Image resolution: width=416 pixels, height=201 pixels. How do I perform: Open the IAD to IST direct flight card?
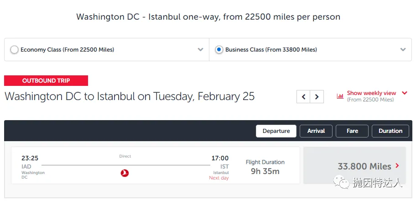(x=156, y=165)
